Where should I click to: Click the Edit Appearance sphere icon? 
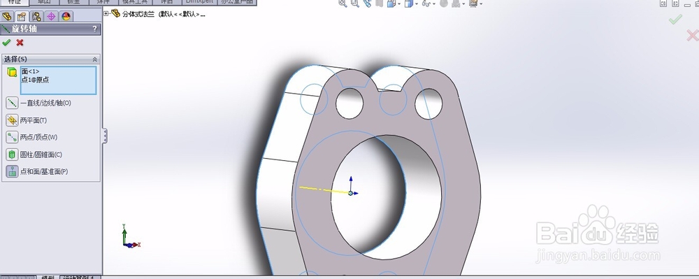pyautogui.click(x=444, y=3)
